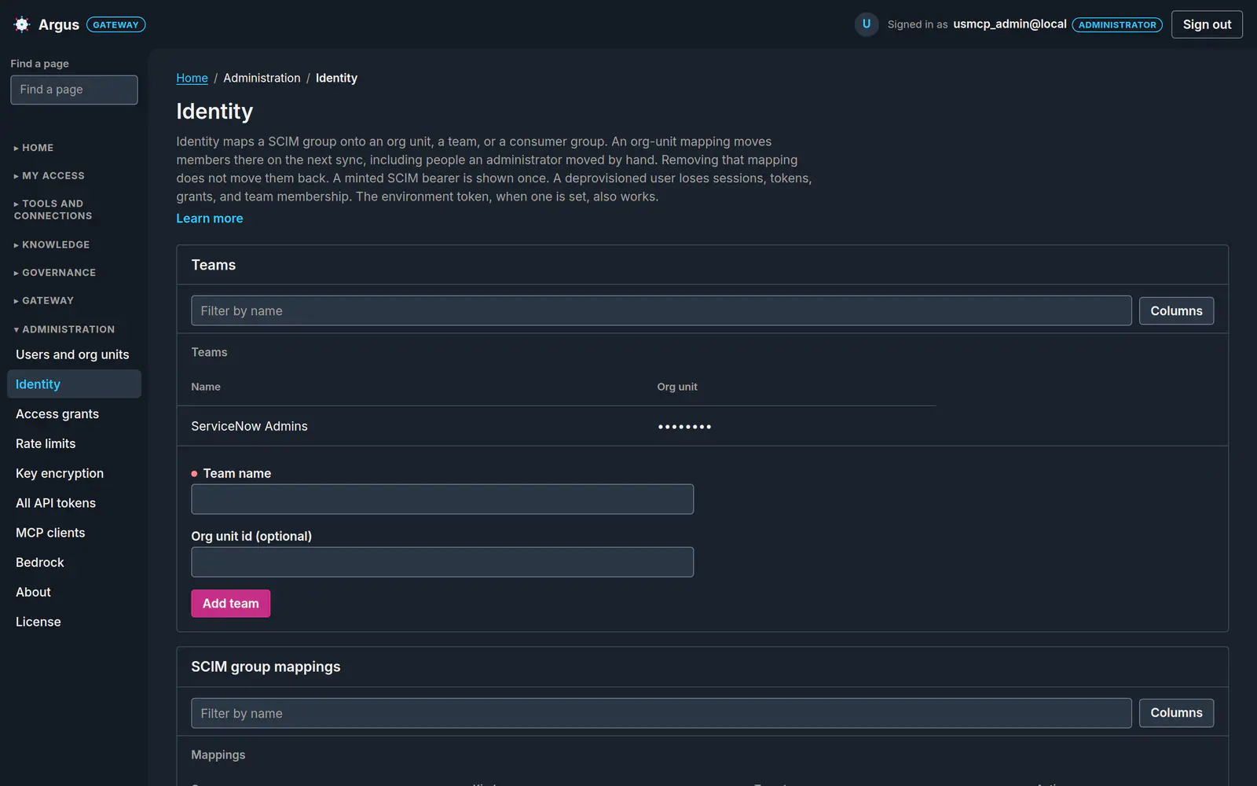Open the MCP clients page
The width and height of the screenshot is (1257, 786).
tap(74, 533)
